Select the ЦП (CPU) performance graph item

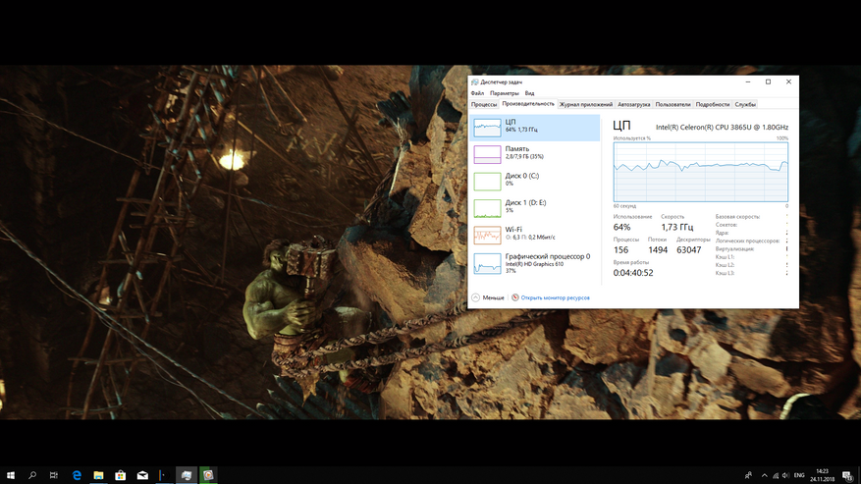tap(534, 126)
